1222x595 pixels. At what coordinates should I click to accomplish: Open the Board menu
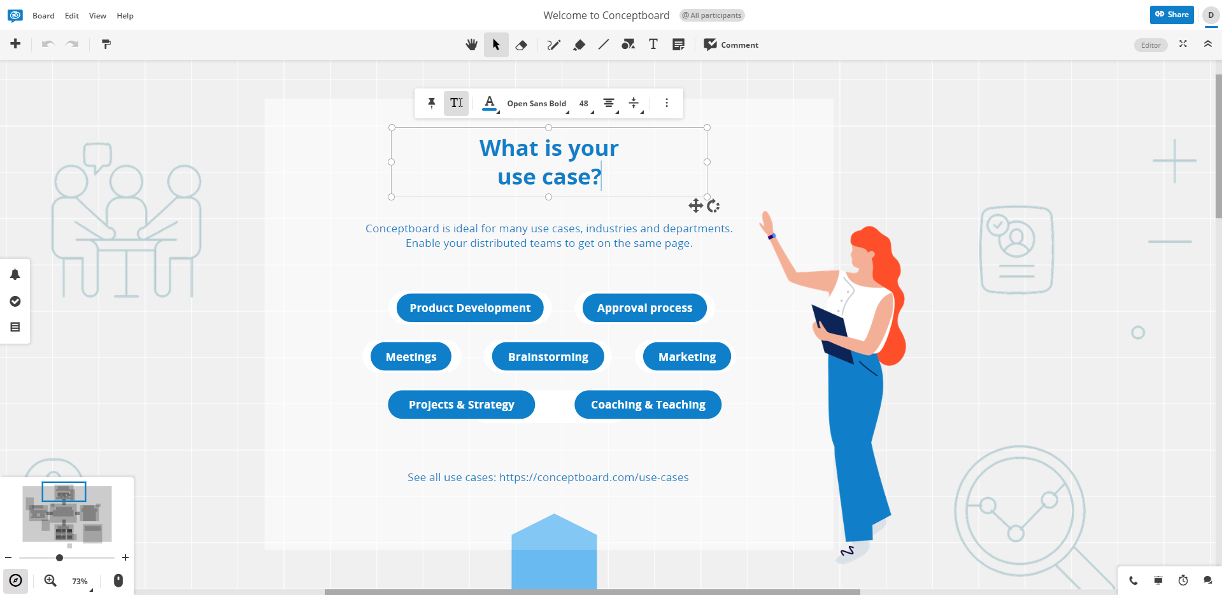[43, 16]
